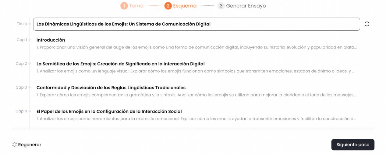This screenshot has height=155, width=386.
Task: Open El Papel de los Emojis chapter heading
Action: click(109, 111)
